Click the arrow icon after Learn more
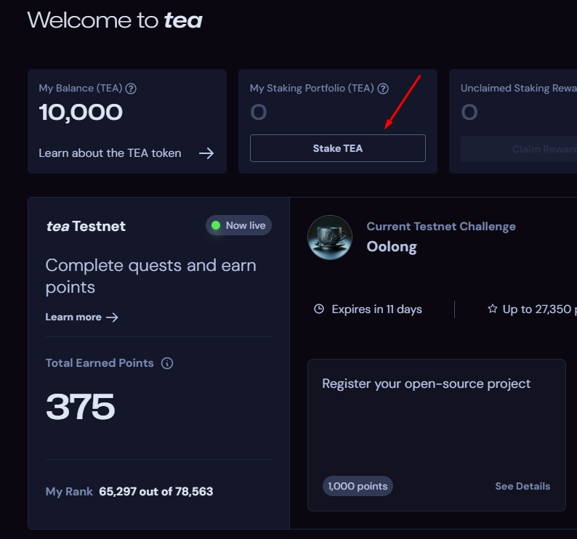 112,317
